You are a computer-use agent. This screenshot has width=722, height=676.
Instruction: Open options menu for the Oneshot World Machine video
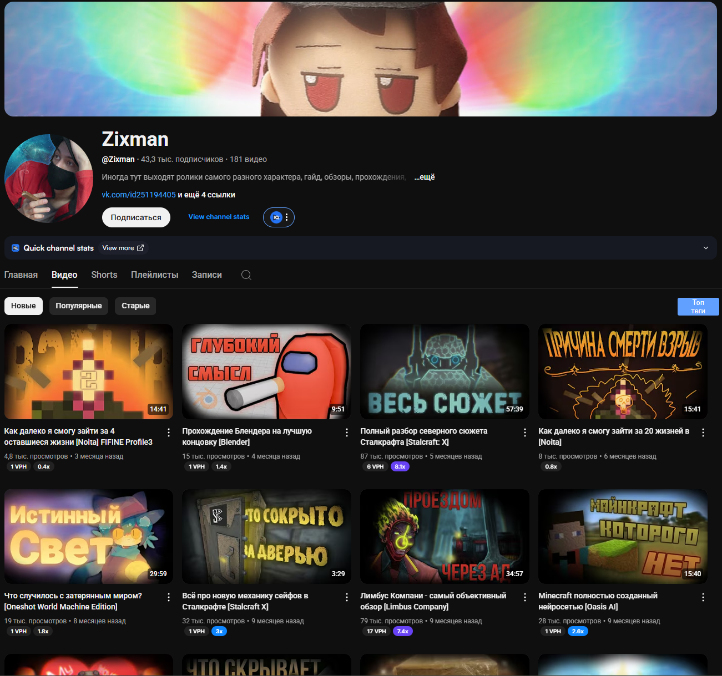click(169, 597)
